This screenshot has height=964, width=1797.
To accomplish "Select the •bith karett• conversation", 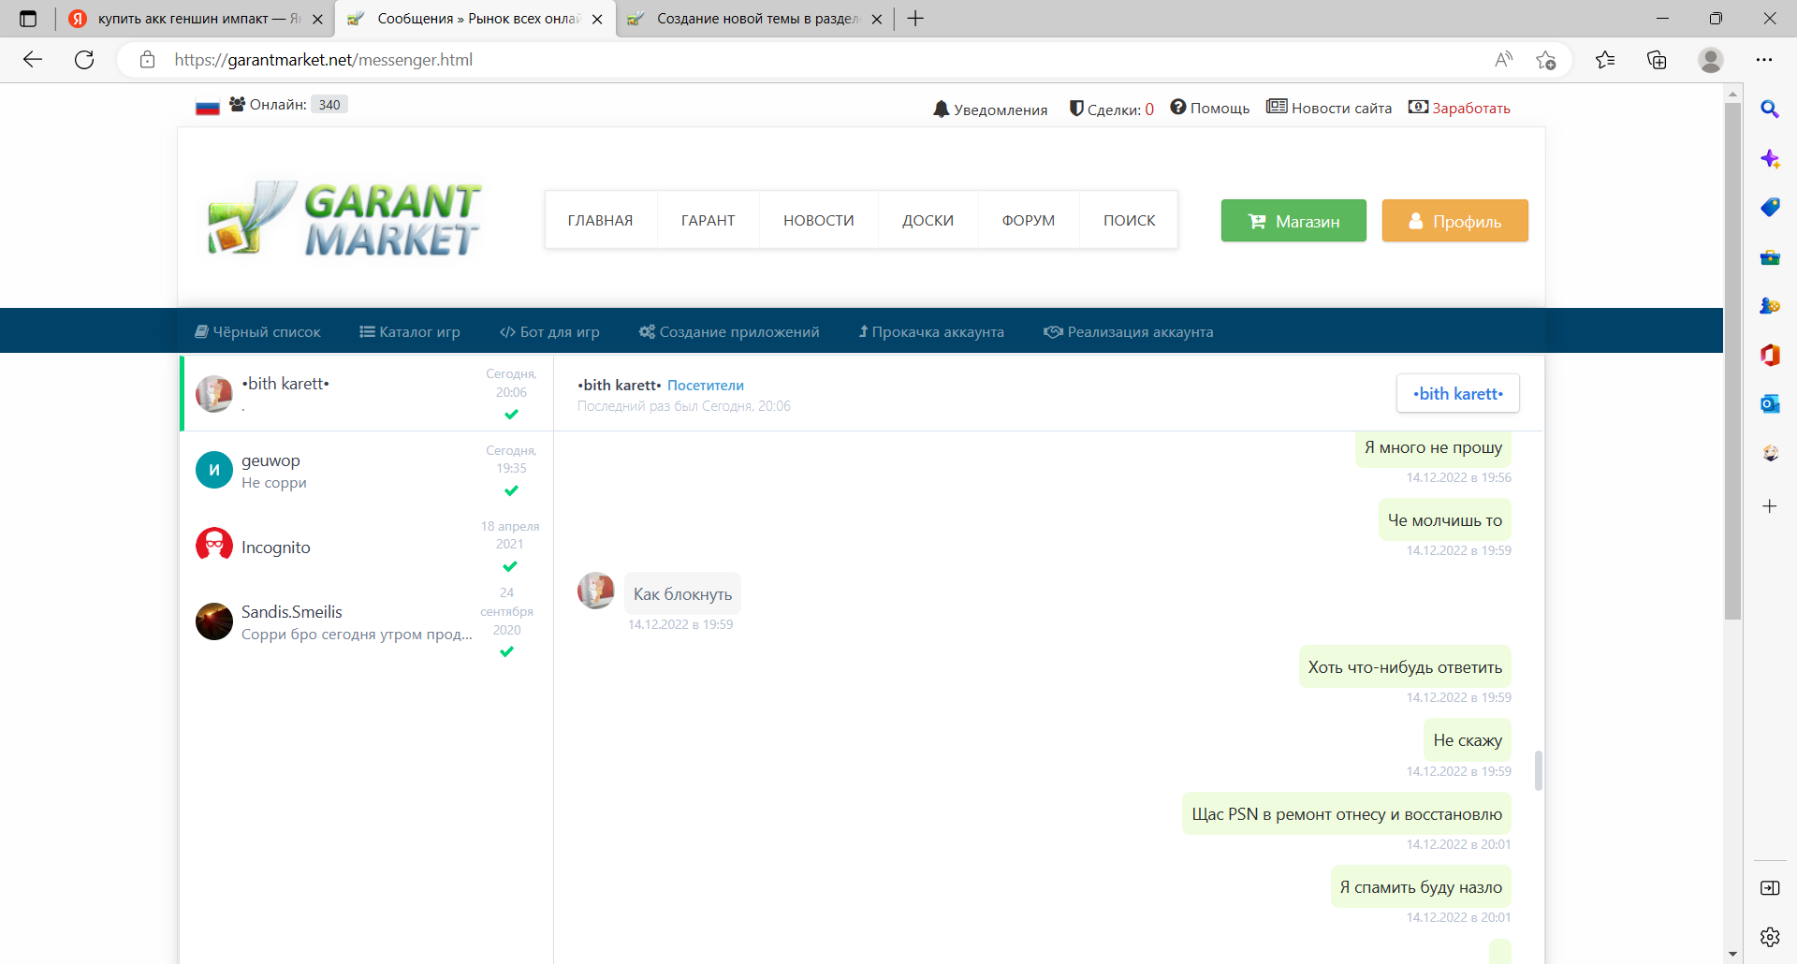I will tap(367, 393).
